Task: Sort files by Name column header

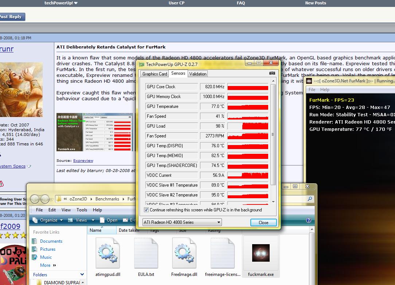Action: (x=102, y=230)
